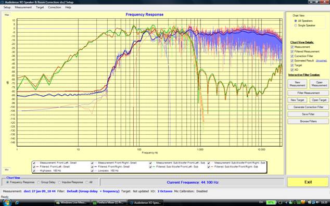Click Audiolense XO taskbar button
This screenshot has height=206, width=330.
[x=145, y=203]
